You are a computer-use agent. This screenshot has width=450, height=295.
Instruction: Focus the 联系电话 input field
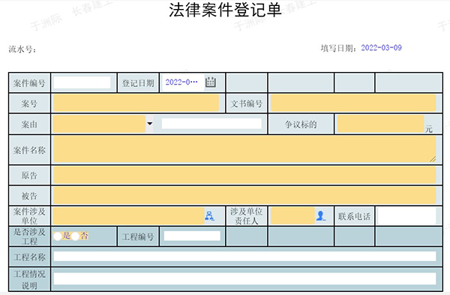(x=406, y=216)
